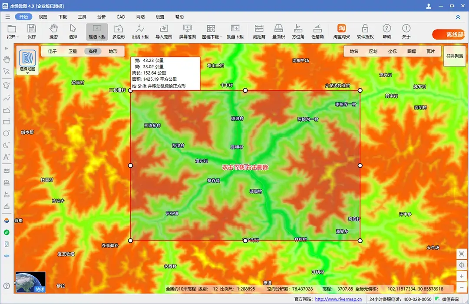Viewport: 469px width, 304px height.
Task: Click the 图幅下载 map sheet download icon
Action: coord(211,32)
